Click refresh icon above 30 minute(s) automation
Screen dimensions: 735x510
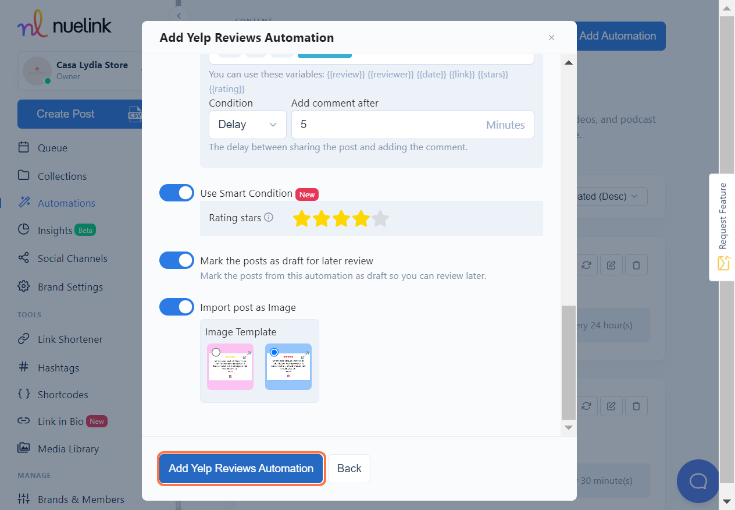pos(586,406)
